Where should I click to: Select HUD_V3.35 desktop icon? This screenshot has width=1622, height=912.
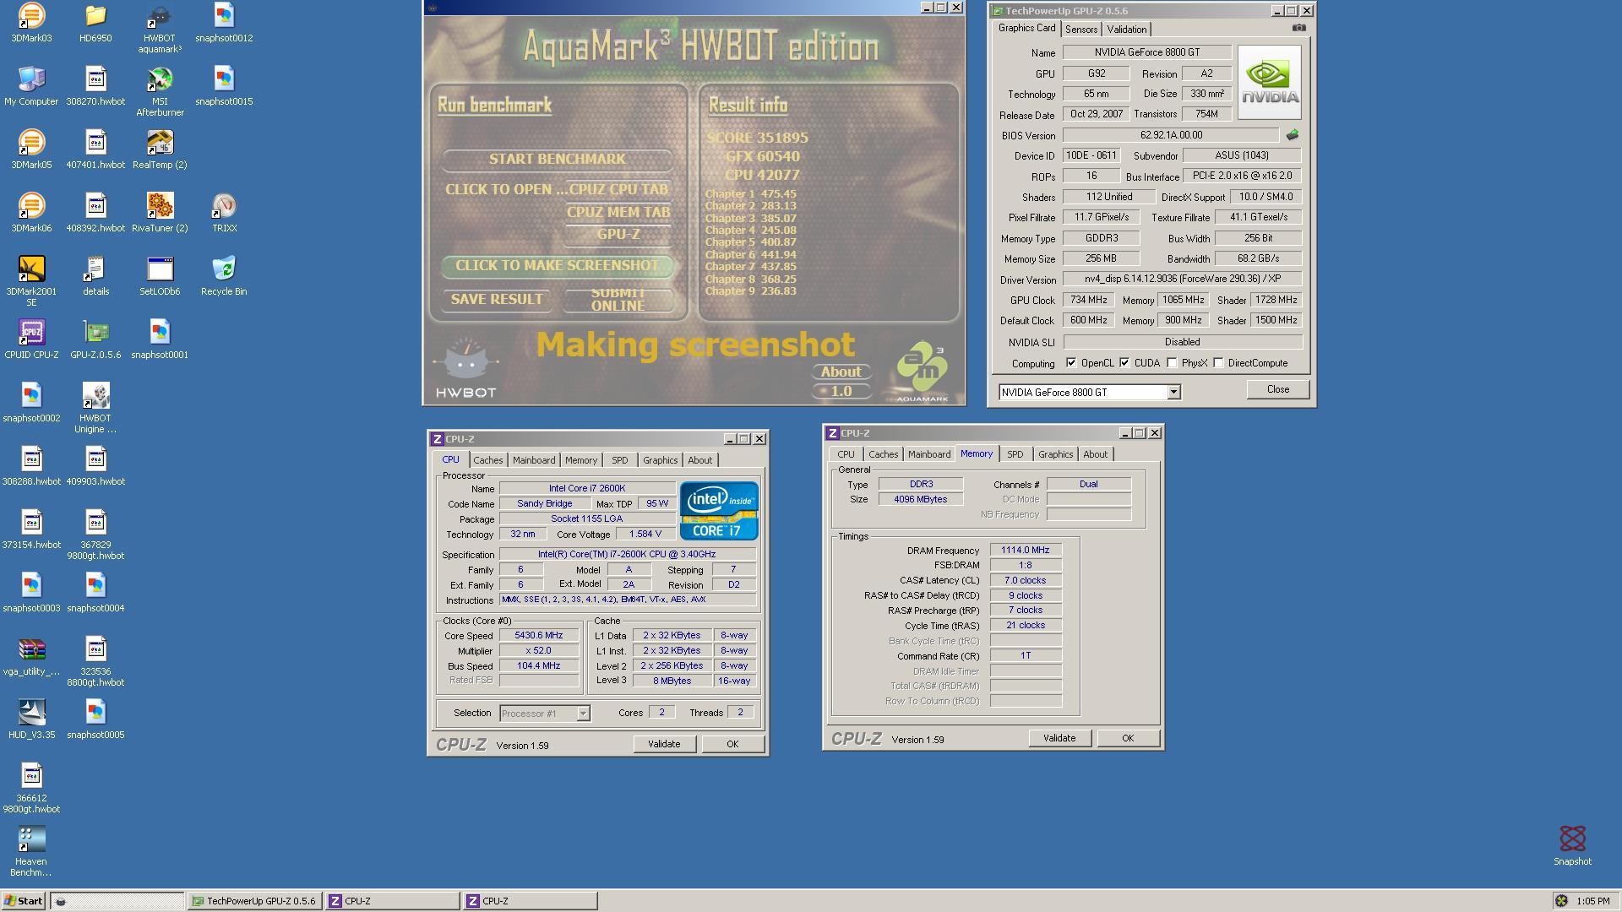pyautogui.click(x=31, y=719)
